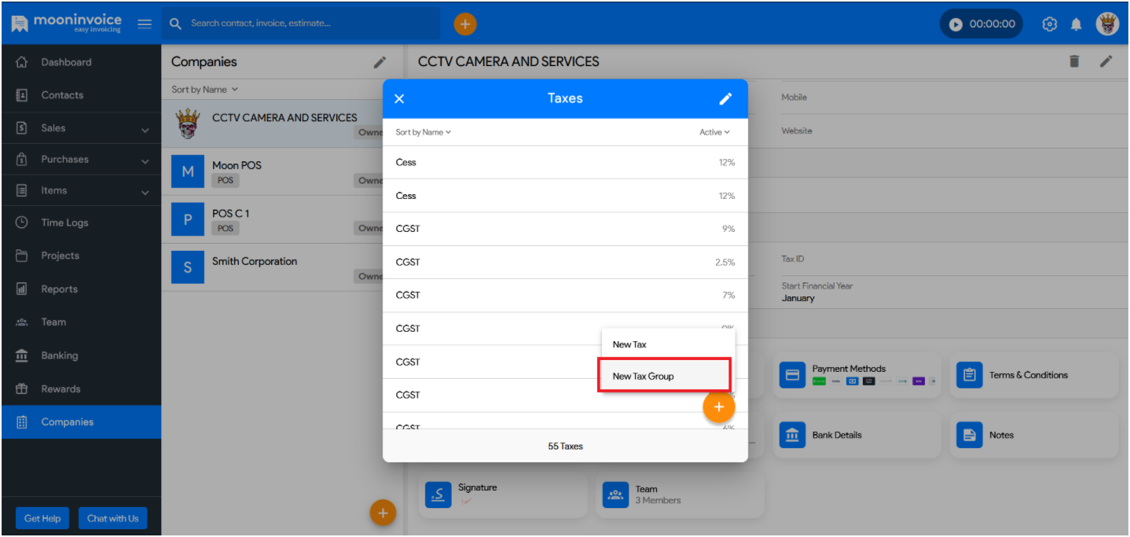Image resolution: width=1130 pixels, height=537 pixels.
Task: Click the Get Help button
Action: (x=42, y=518)
